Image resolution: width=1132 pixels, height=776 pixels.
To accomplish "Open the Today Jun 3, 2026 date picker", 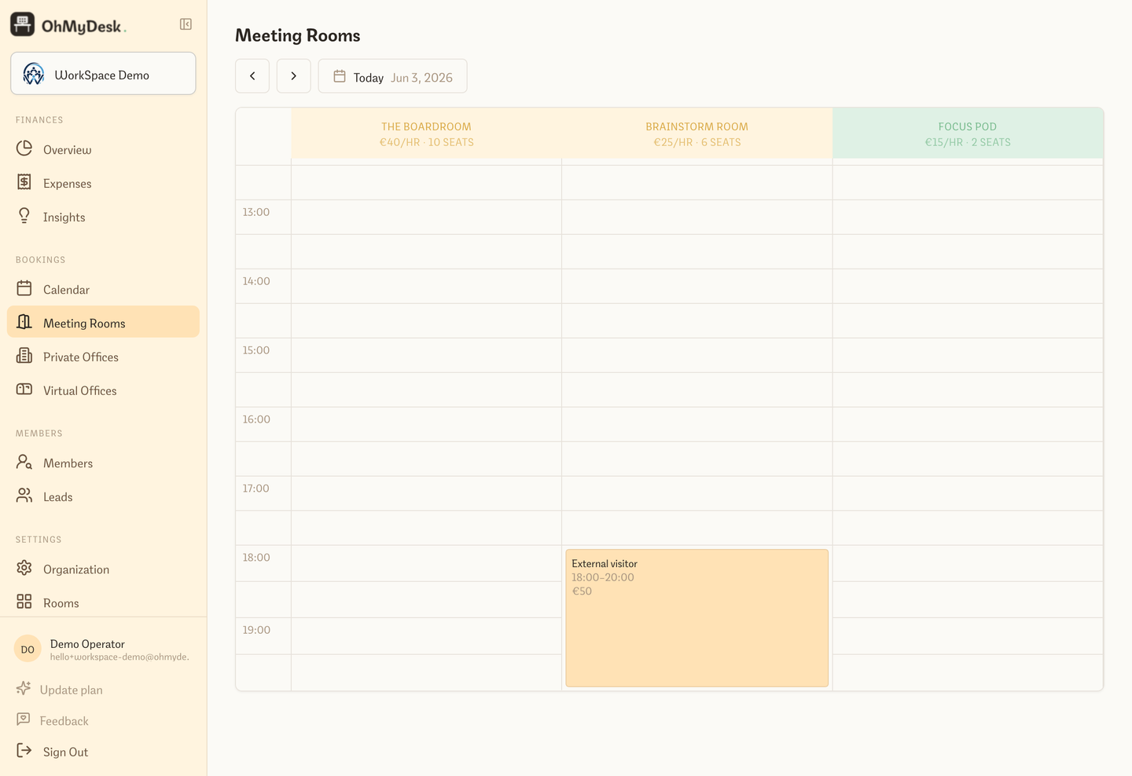I will [x=393, y=76].
